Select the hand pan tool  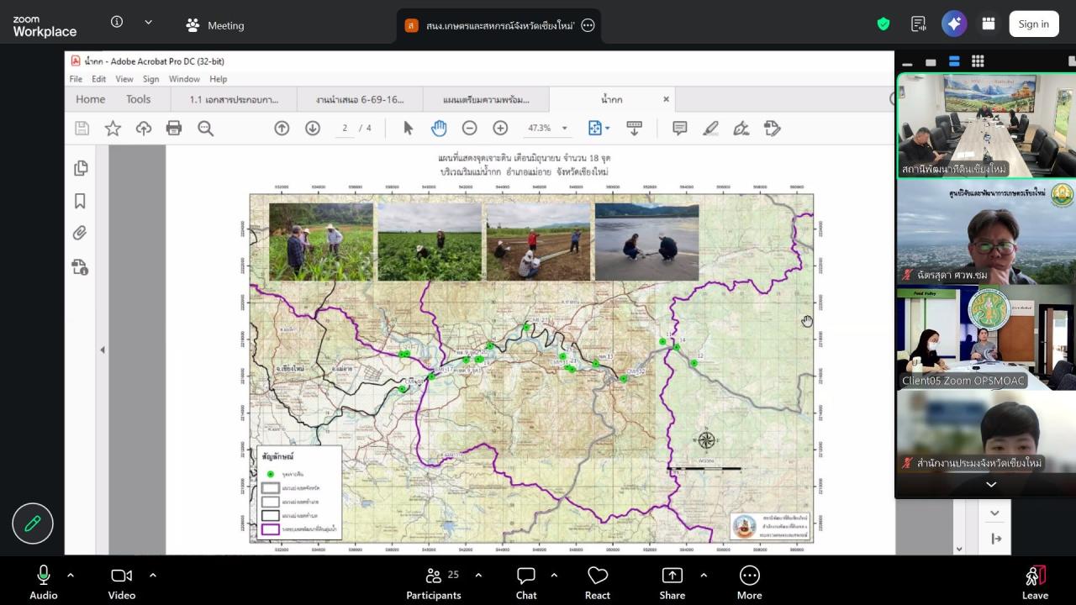[439, 129]
